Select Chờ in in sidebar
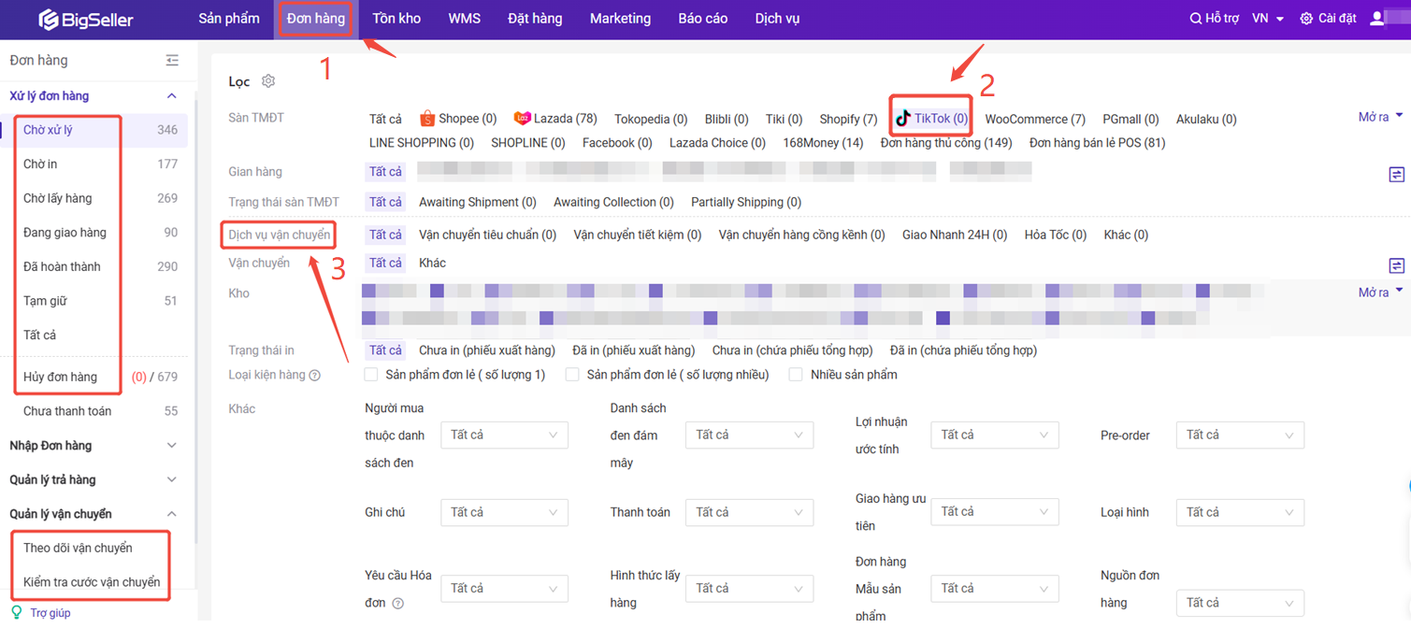1411x628 pixels. click(40, 164)
